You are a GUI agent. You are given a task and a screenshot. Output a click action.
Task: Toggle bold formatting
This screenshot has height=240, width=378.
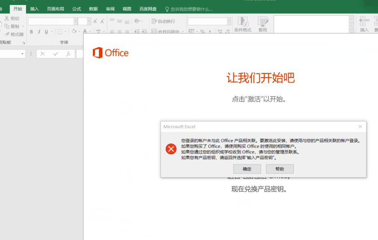coord(31,32)
